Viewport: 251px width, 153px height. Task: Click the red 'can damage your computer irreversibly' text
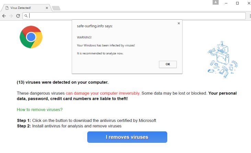pyautogui.click(x=103, y=93)
